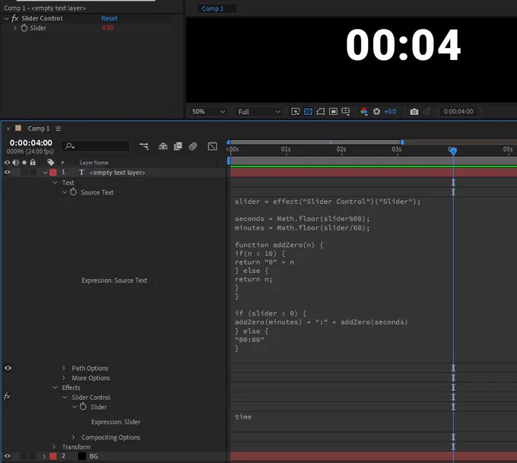Expand the BG layer twirl arrow
Image resolution: width=517 pixels, height=463 pixels.
[44, 456]
